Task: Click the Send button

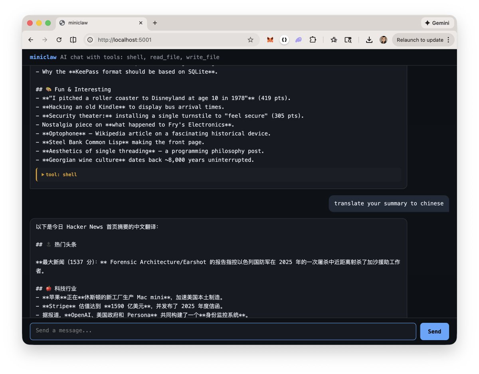Action: [434, 331]
